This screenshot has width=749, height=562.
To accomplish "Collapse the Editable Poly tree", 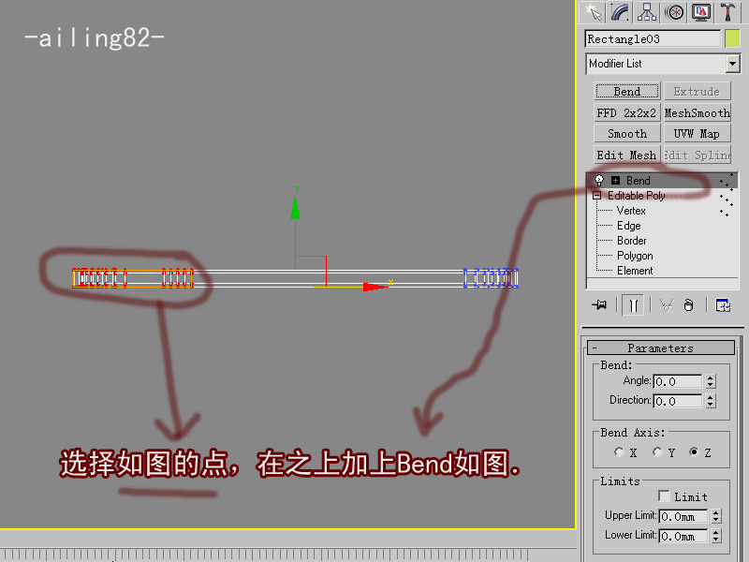I will click(x=596, y=196).
